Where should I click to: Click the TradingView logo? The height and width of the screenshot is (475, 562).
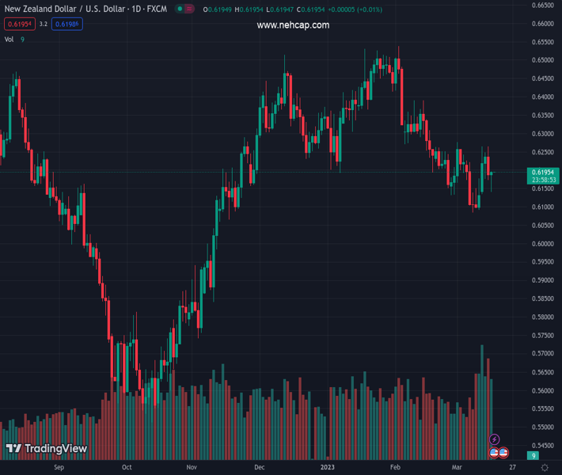(x=46, y=449)
